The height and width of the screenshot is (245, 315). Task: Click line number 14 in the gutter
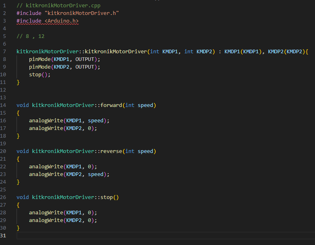(3, 105)
